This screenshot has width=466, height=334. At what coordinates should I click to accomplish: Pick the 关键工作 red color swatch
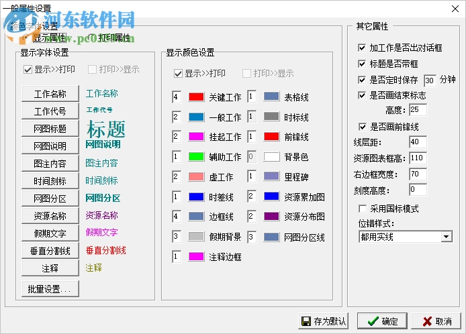(196, 97)
